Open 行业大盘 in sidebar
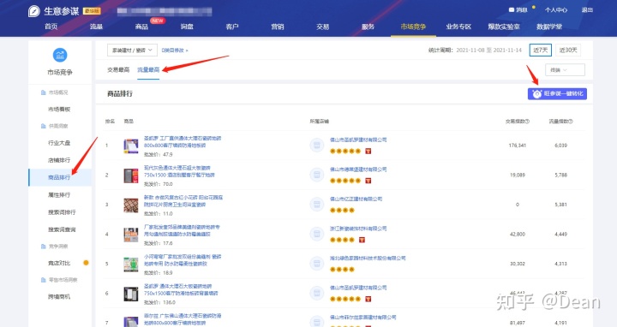The image size is (617, 327). (x=59, y=143)
